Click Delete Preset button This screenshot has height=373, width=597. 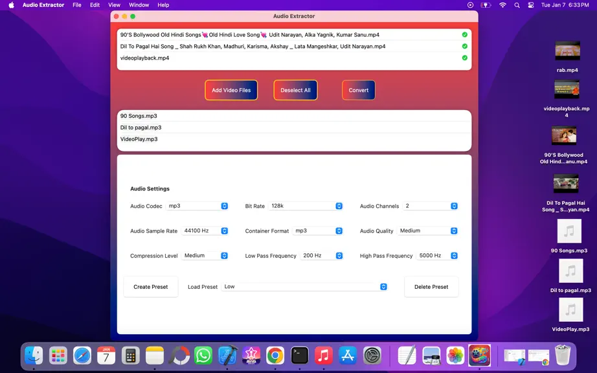tap(431, 287)
